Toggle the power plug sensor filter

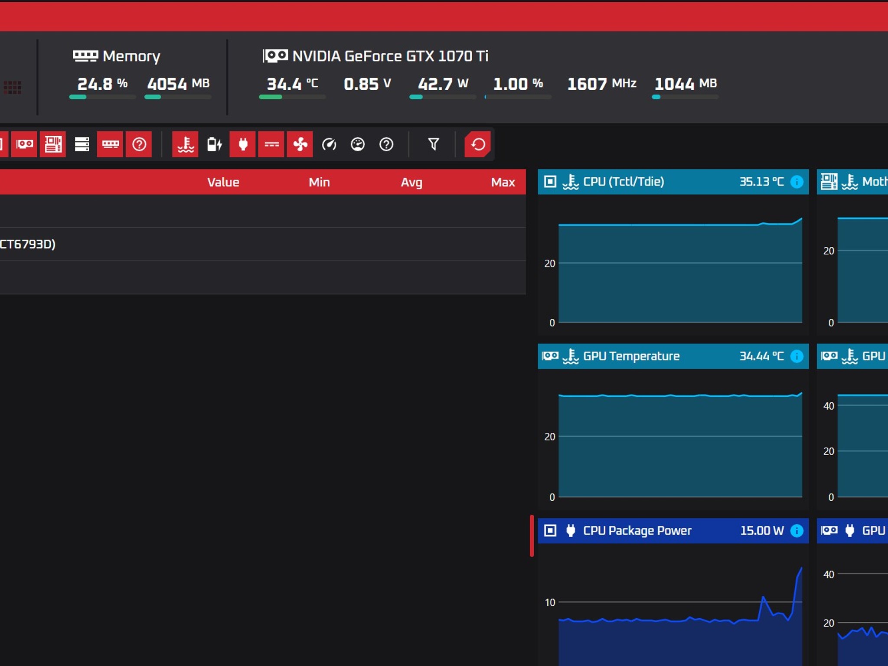click(243, 144)
